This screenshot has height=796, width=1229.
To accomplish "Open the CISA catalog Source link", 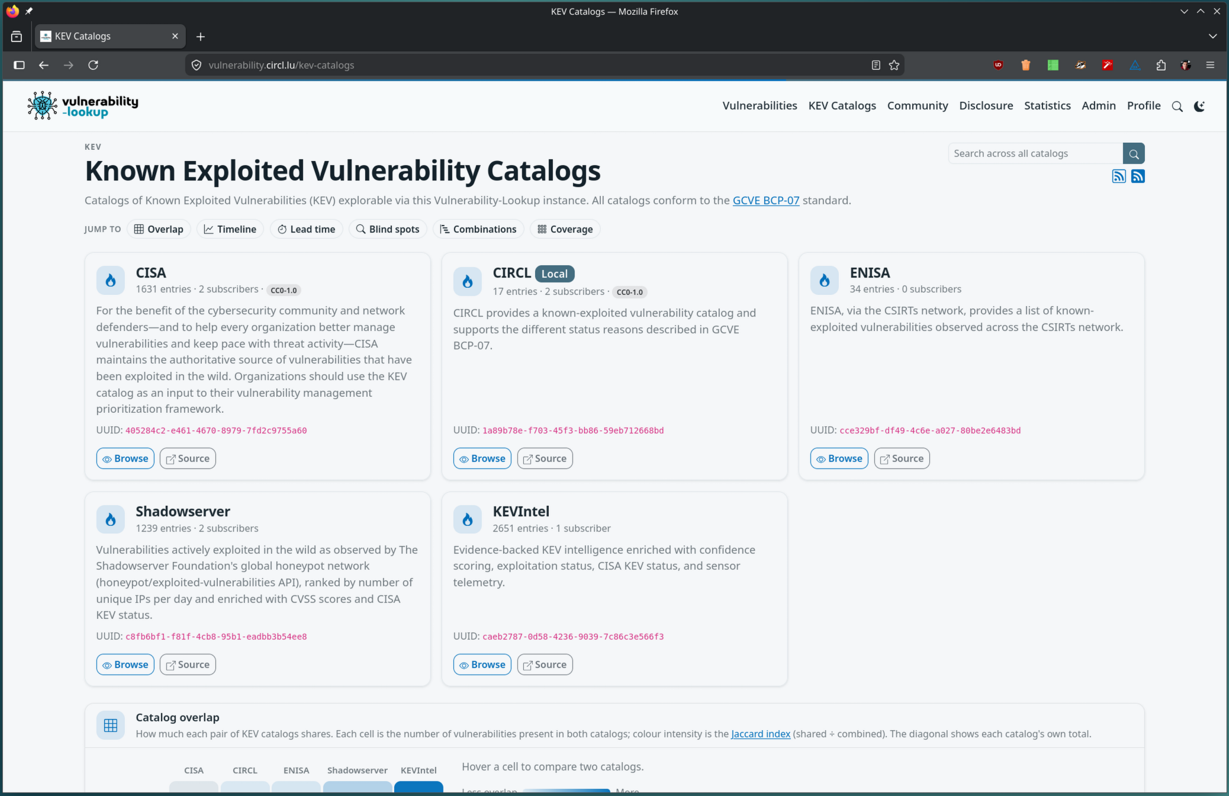I will (x=188, y=458).
